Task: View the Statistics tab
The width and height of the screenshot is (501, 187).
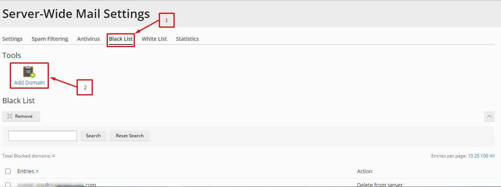Action: tap(187, 39)
